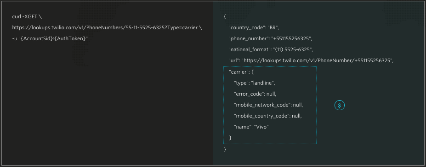Screen dimensions: 426x167
Task: Click the Type=carrier query parameter
Action: [182, 27]
